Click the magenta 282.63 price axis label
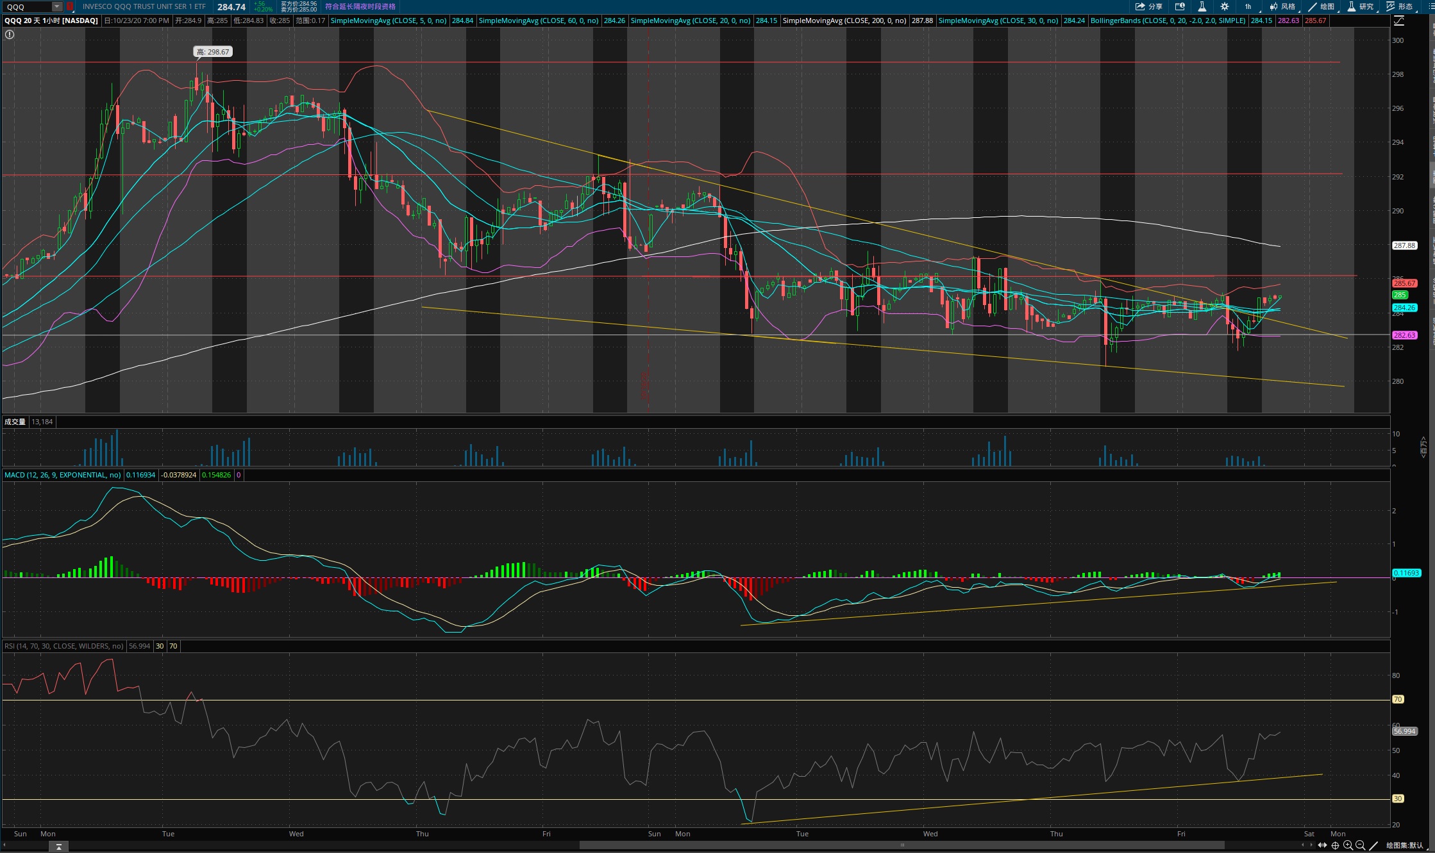This screenshot has height=853, width=1435. 1404,335
